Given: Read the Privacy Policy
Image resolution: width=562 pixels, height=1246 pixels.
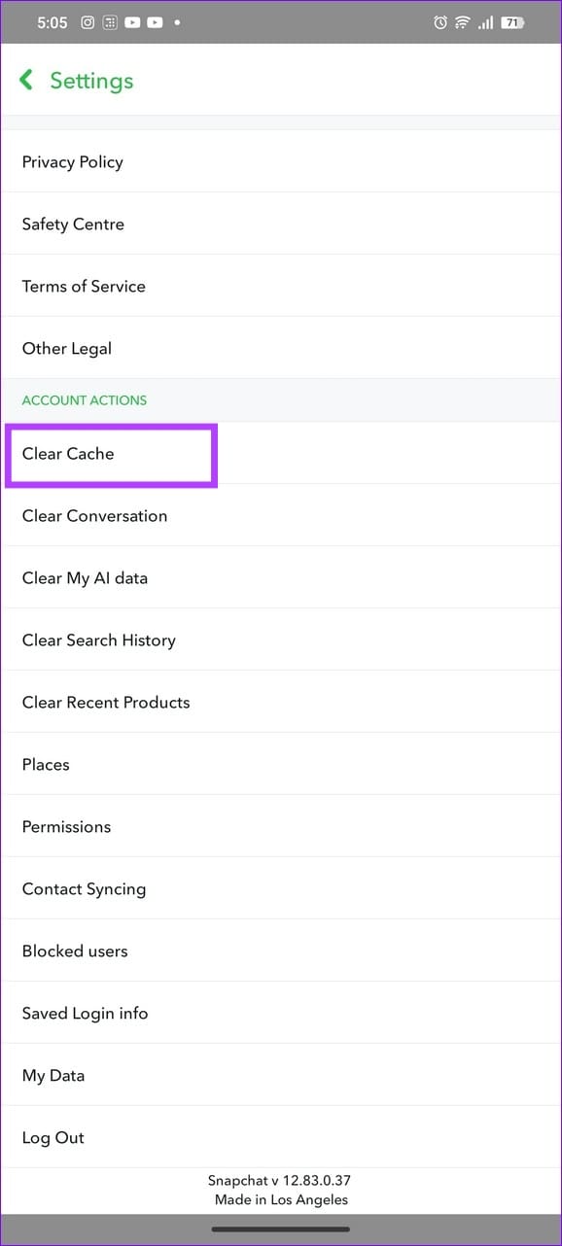Looking at the screenshot, I should tap(72, 162).
